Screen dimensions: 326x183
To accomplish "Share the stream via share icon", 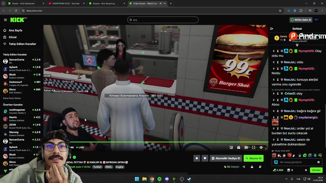I will coord(244,167).
